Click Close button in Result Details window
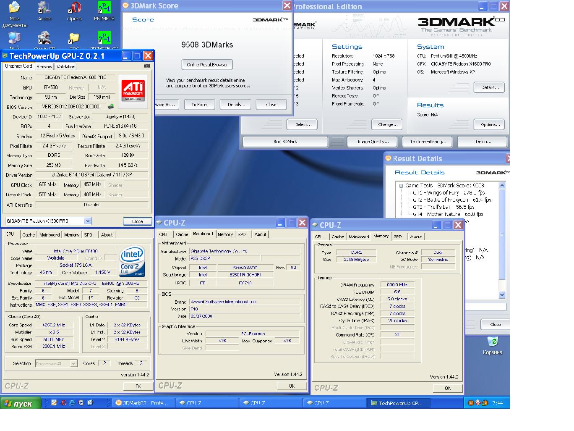This screenshot has height=431, width=574. pyautogui.click(x=495, y=324)
